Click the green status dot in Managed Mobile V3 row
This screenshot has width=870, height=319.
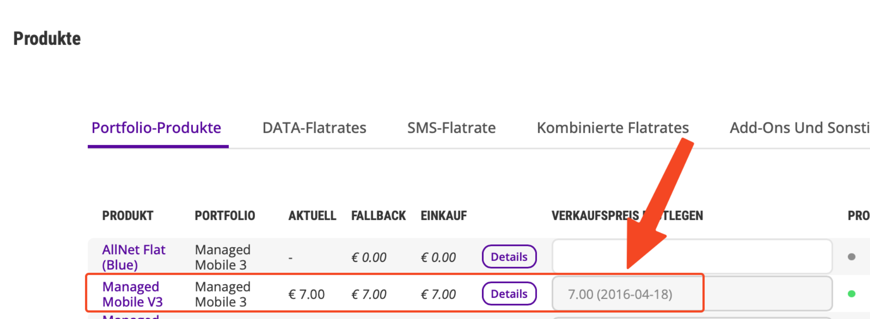pos(851,294)
